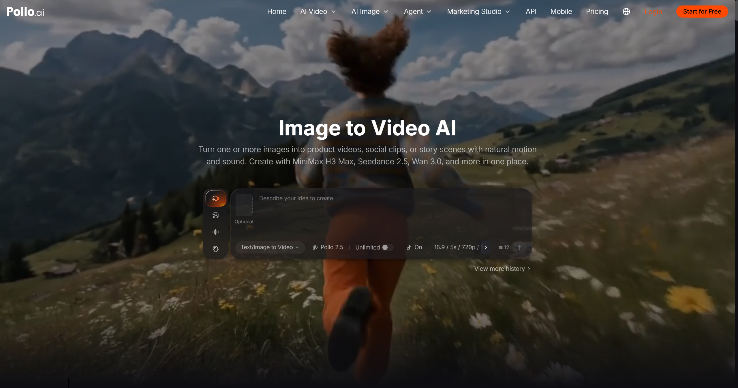Open the Pollo 2.5 model selector
This screenshot has width=738, height=388.
pos(328,247)
